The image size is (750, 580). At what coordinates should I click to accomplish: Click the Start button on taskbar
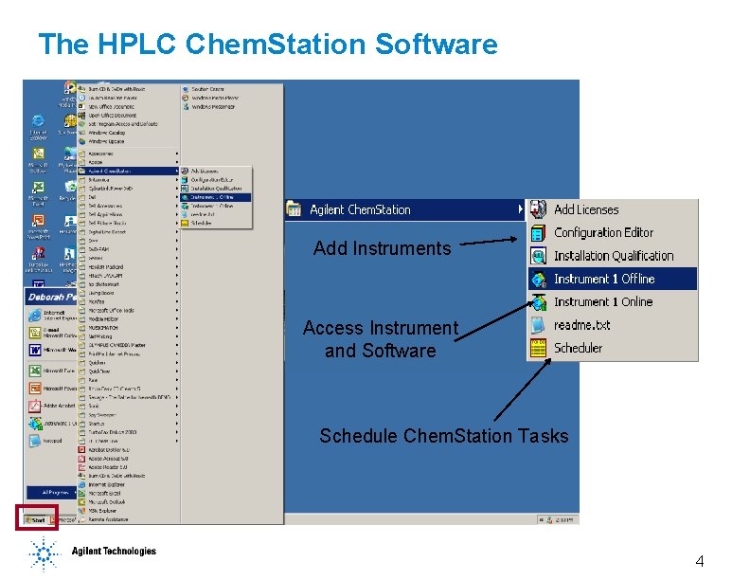click(35, 519)
